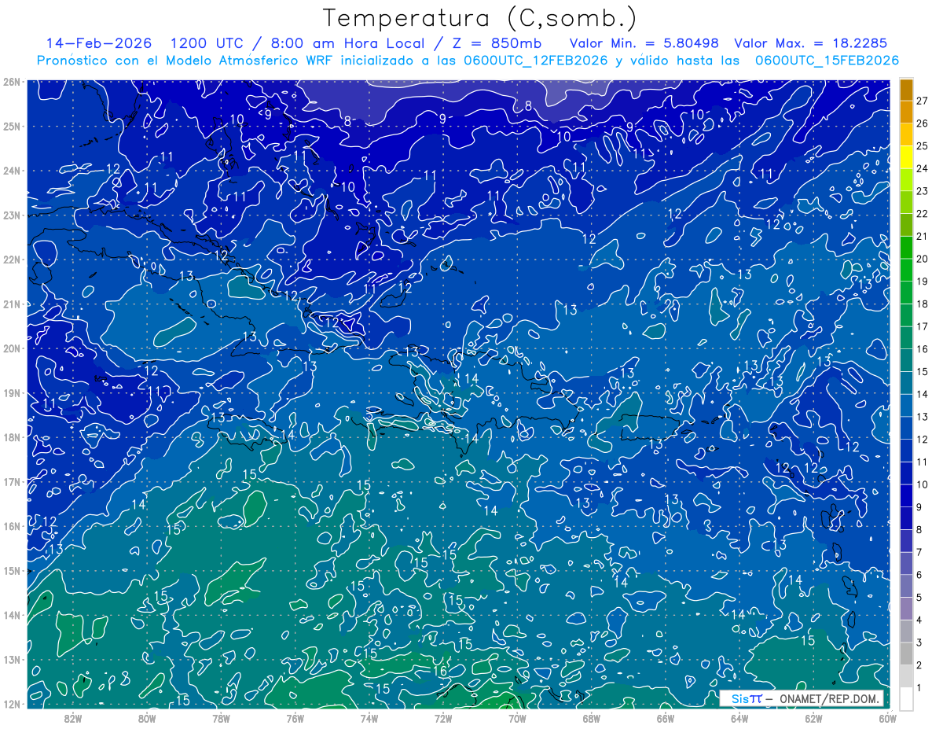Click the 60W longitude axis label
The image size is (943, 729).
tap(888, 717)
